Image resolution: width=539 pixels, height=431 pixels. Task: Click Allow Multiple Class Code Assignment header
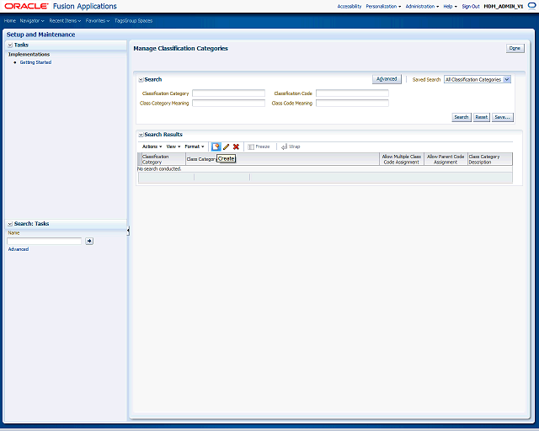pos(402,159)
